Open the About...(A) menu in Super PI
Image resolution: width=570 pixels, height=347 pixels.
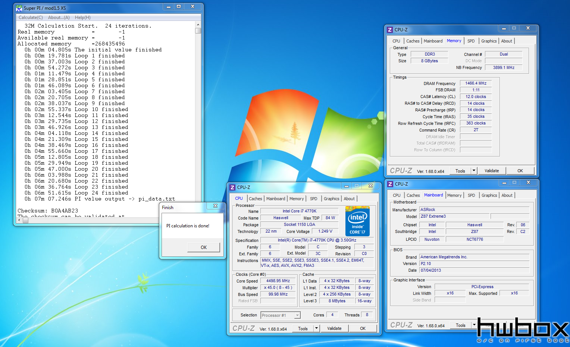(x=59, y=18)
